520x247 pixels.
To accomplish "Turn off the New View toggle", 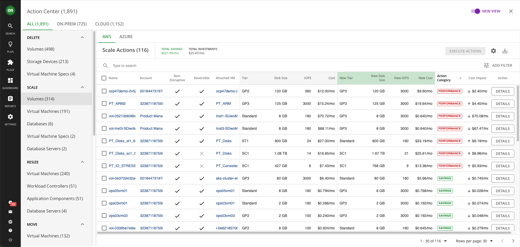I will tap(475, 11).
